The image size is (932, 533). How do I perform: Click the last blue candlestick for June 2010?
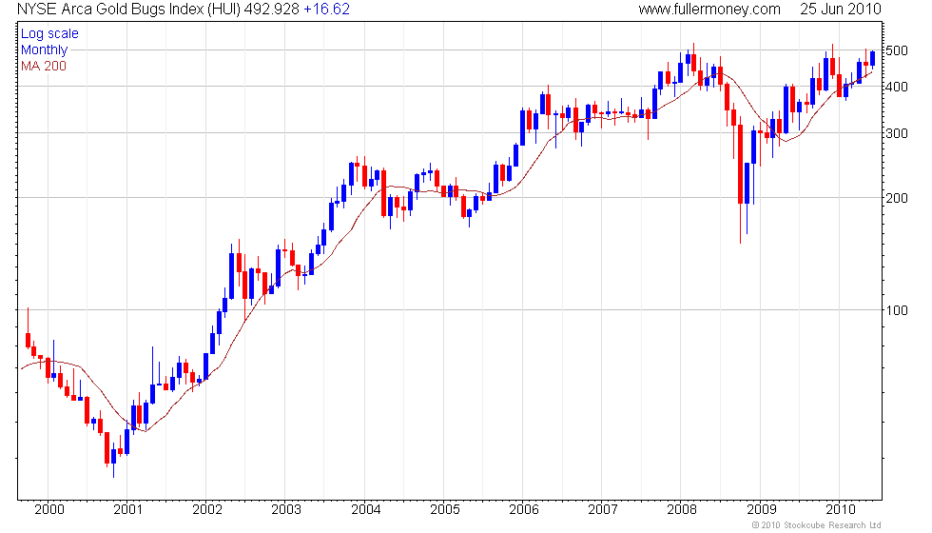click(x=873, y=58)
